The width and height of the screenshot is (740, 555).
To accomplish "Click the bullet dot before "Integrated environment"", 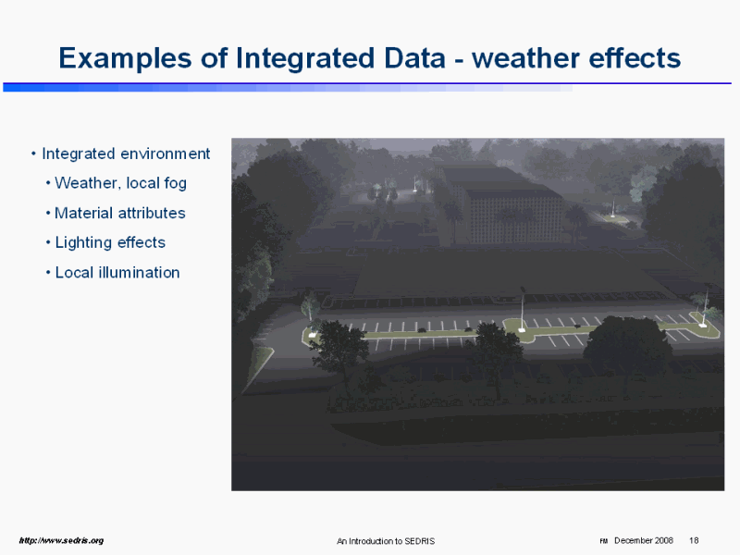I will click(33, 154).
